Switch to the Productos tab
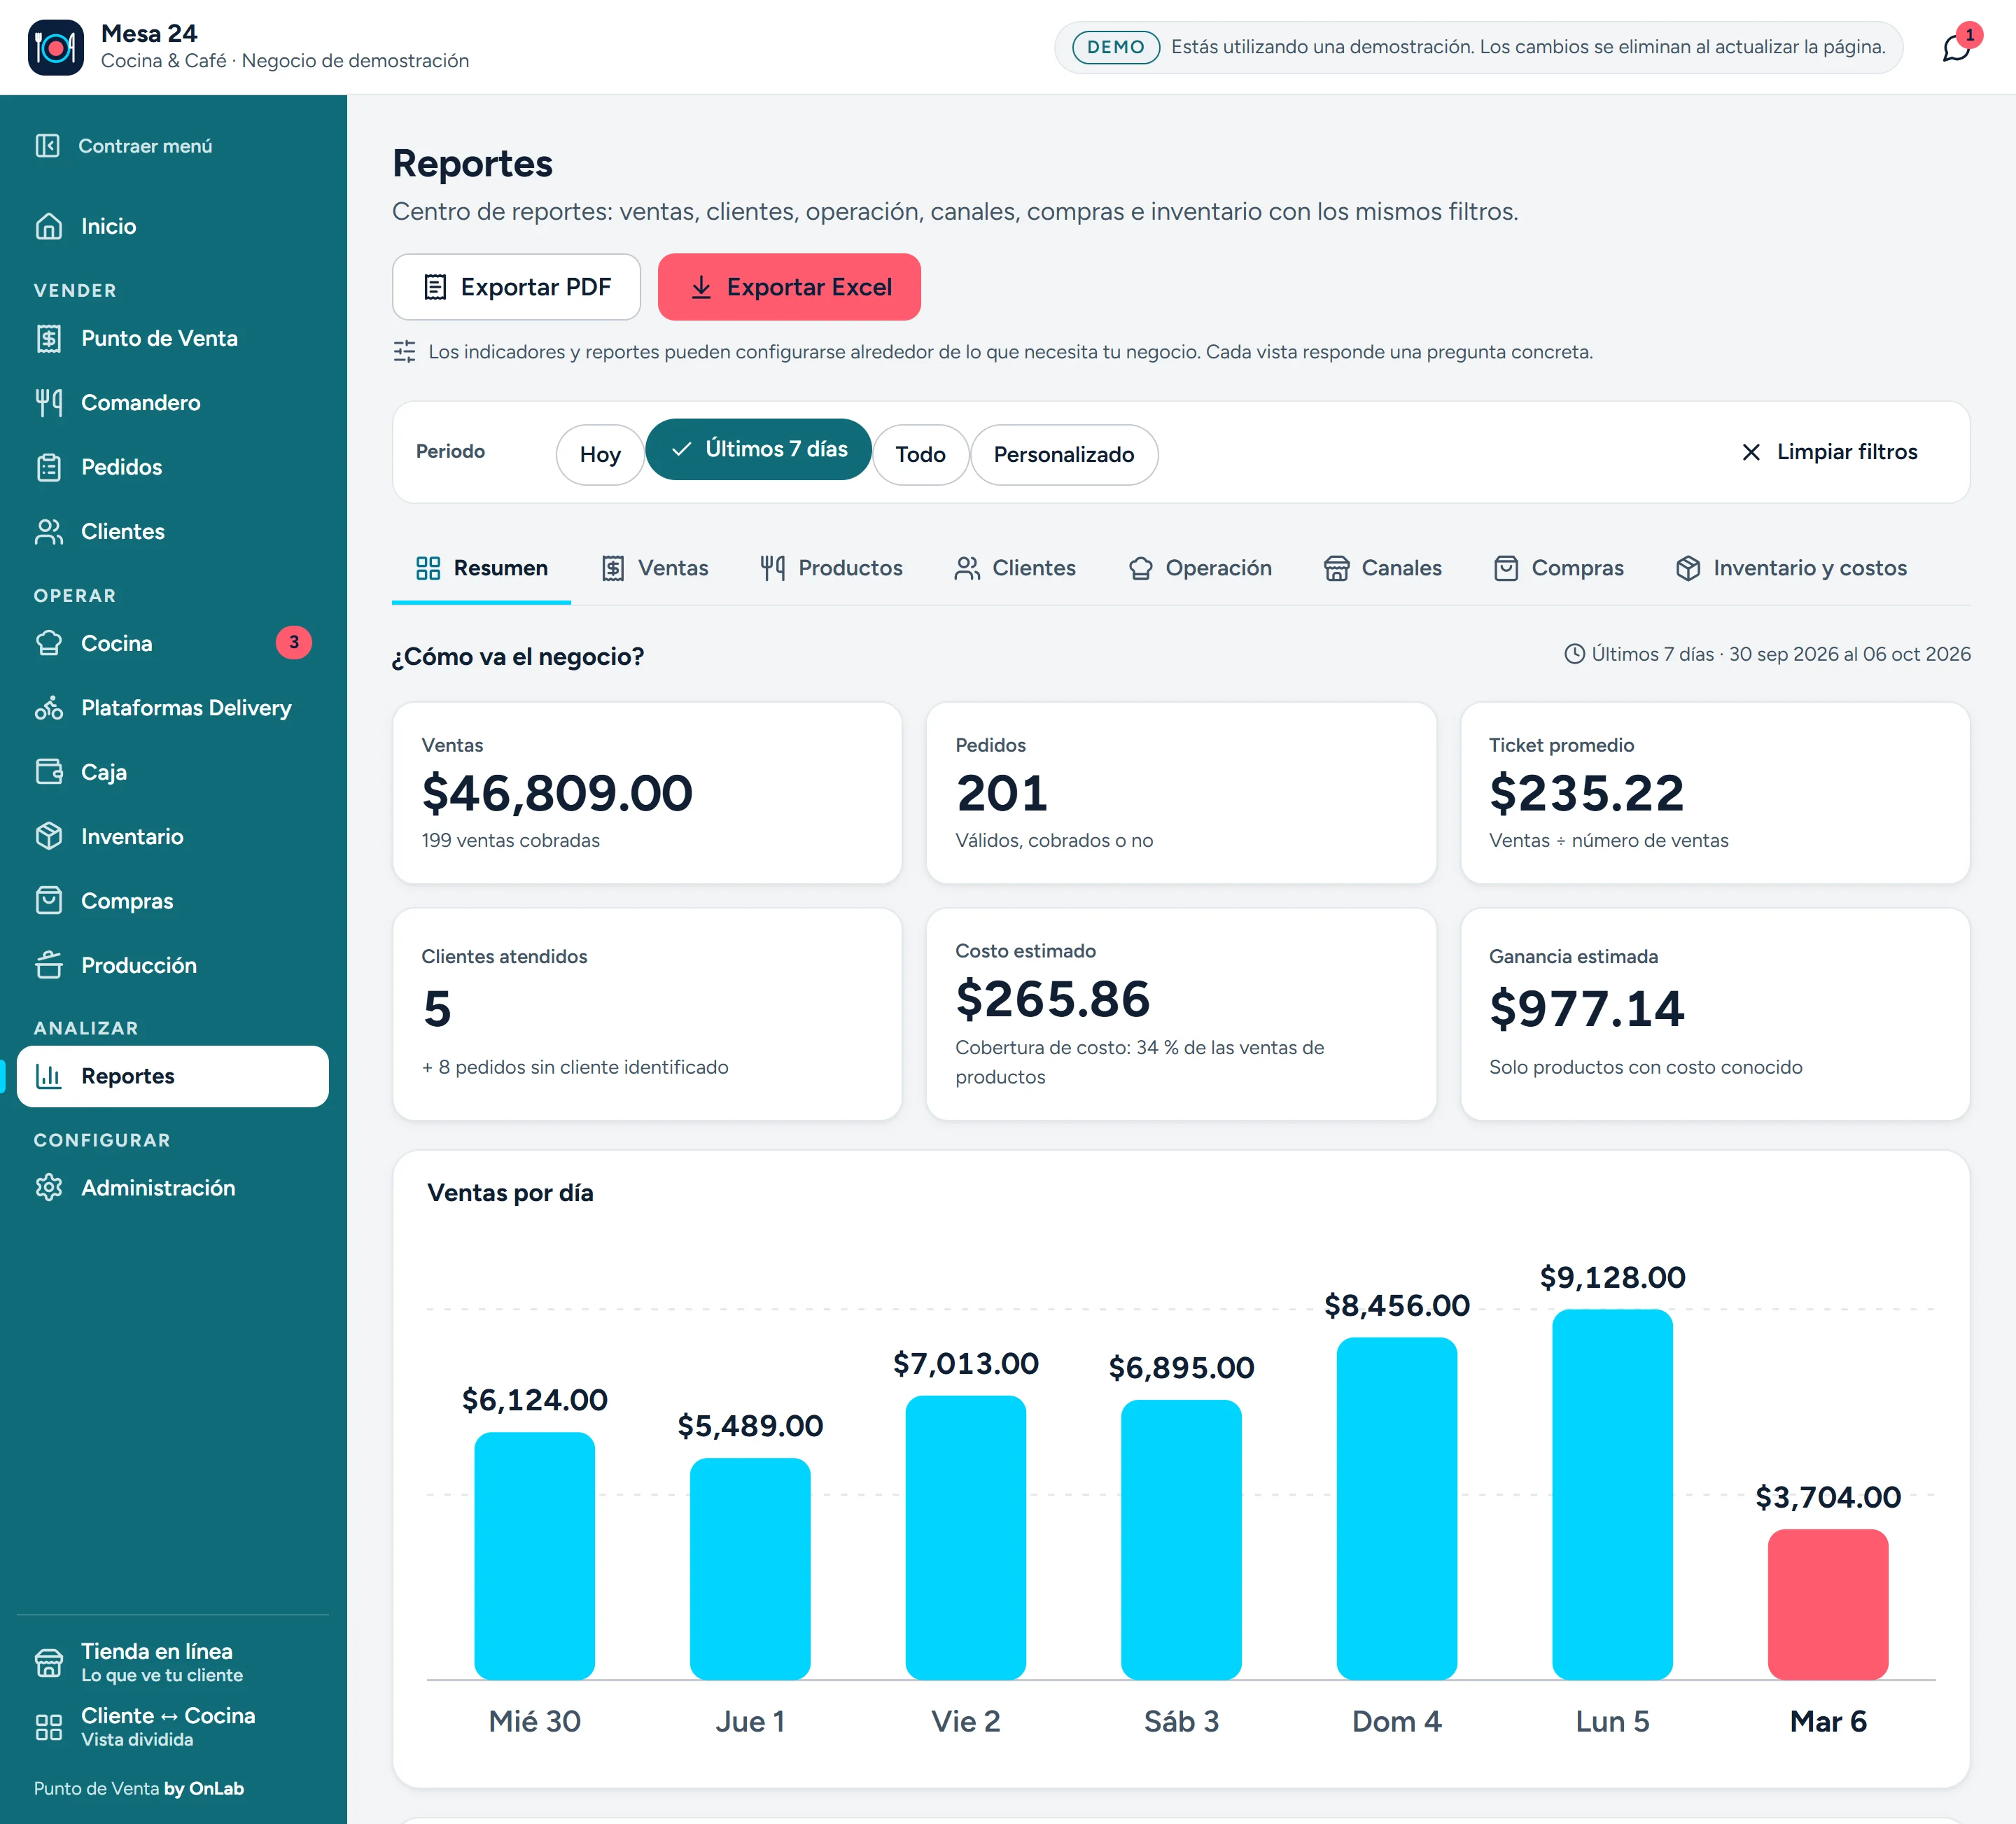The width and height of the screenshot is (2016, 1824). pyautogui.click(x=831, y=568)
